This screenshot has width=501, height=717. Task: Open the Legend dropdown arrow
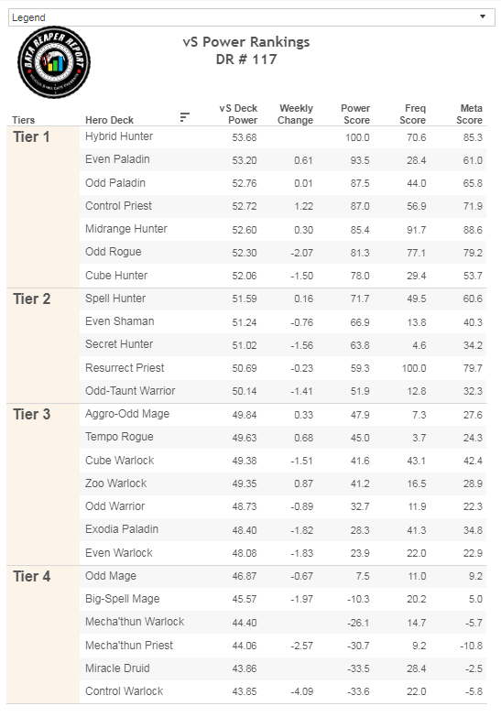483,16
